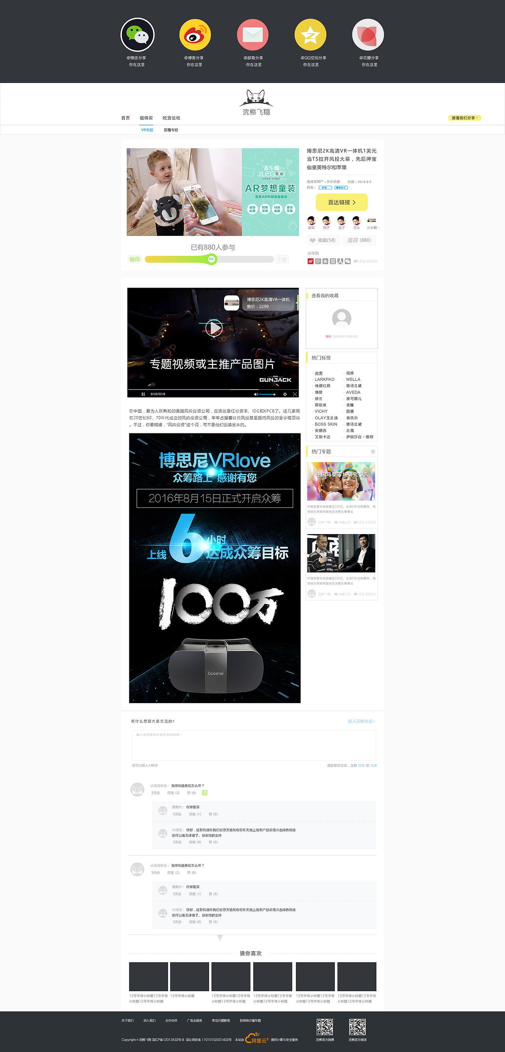This screenshot has width=505, height=1052.
Task: Click the 浣熊官方微博 QR code
Action: click(325, 1027)
